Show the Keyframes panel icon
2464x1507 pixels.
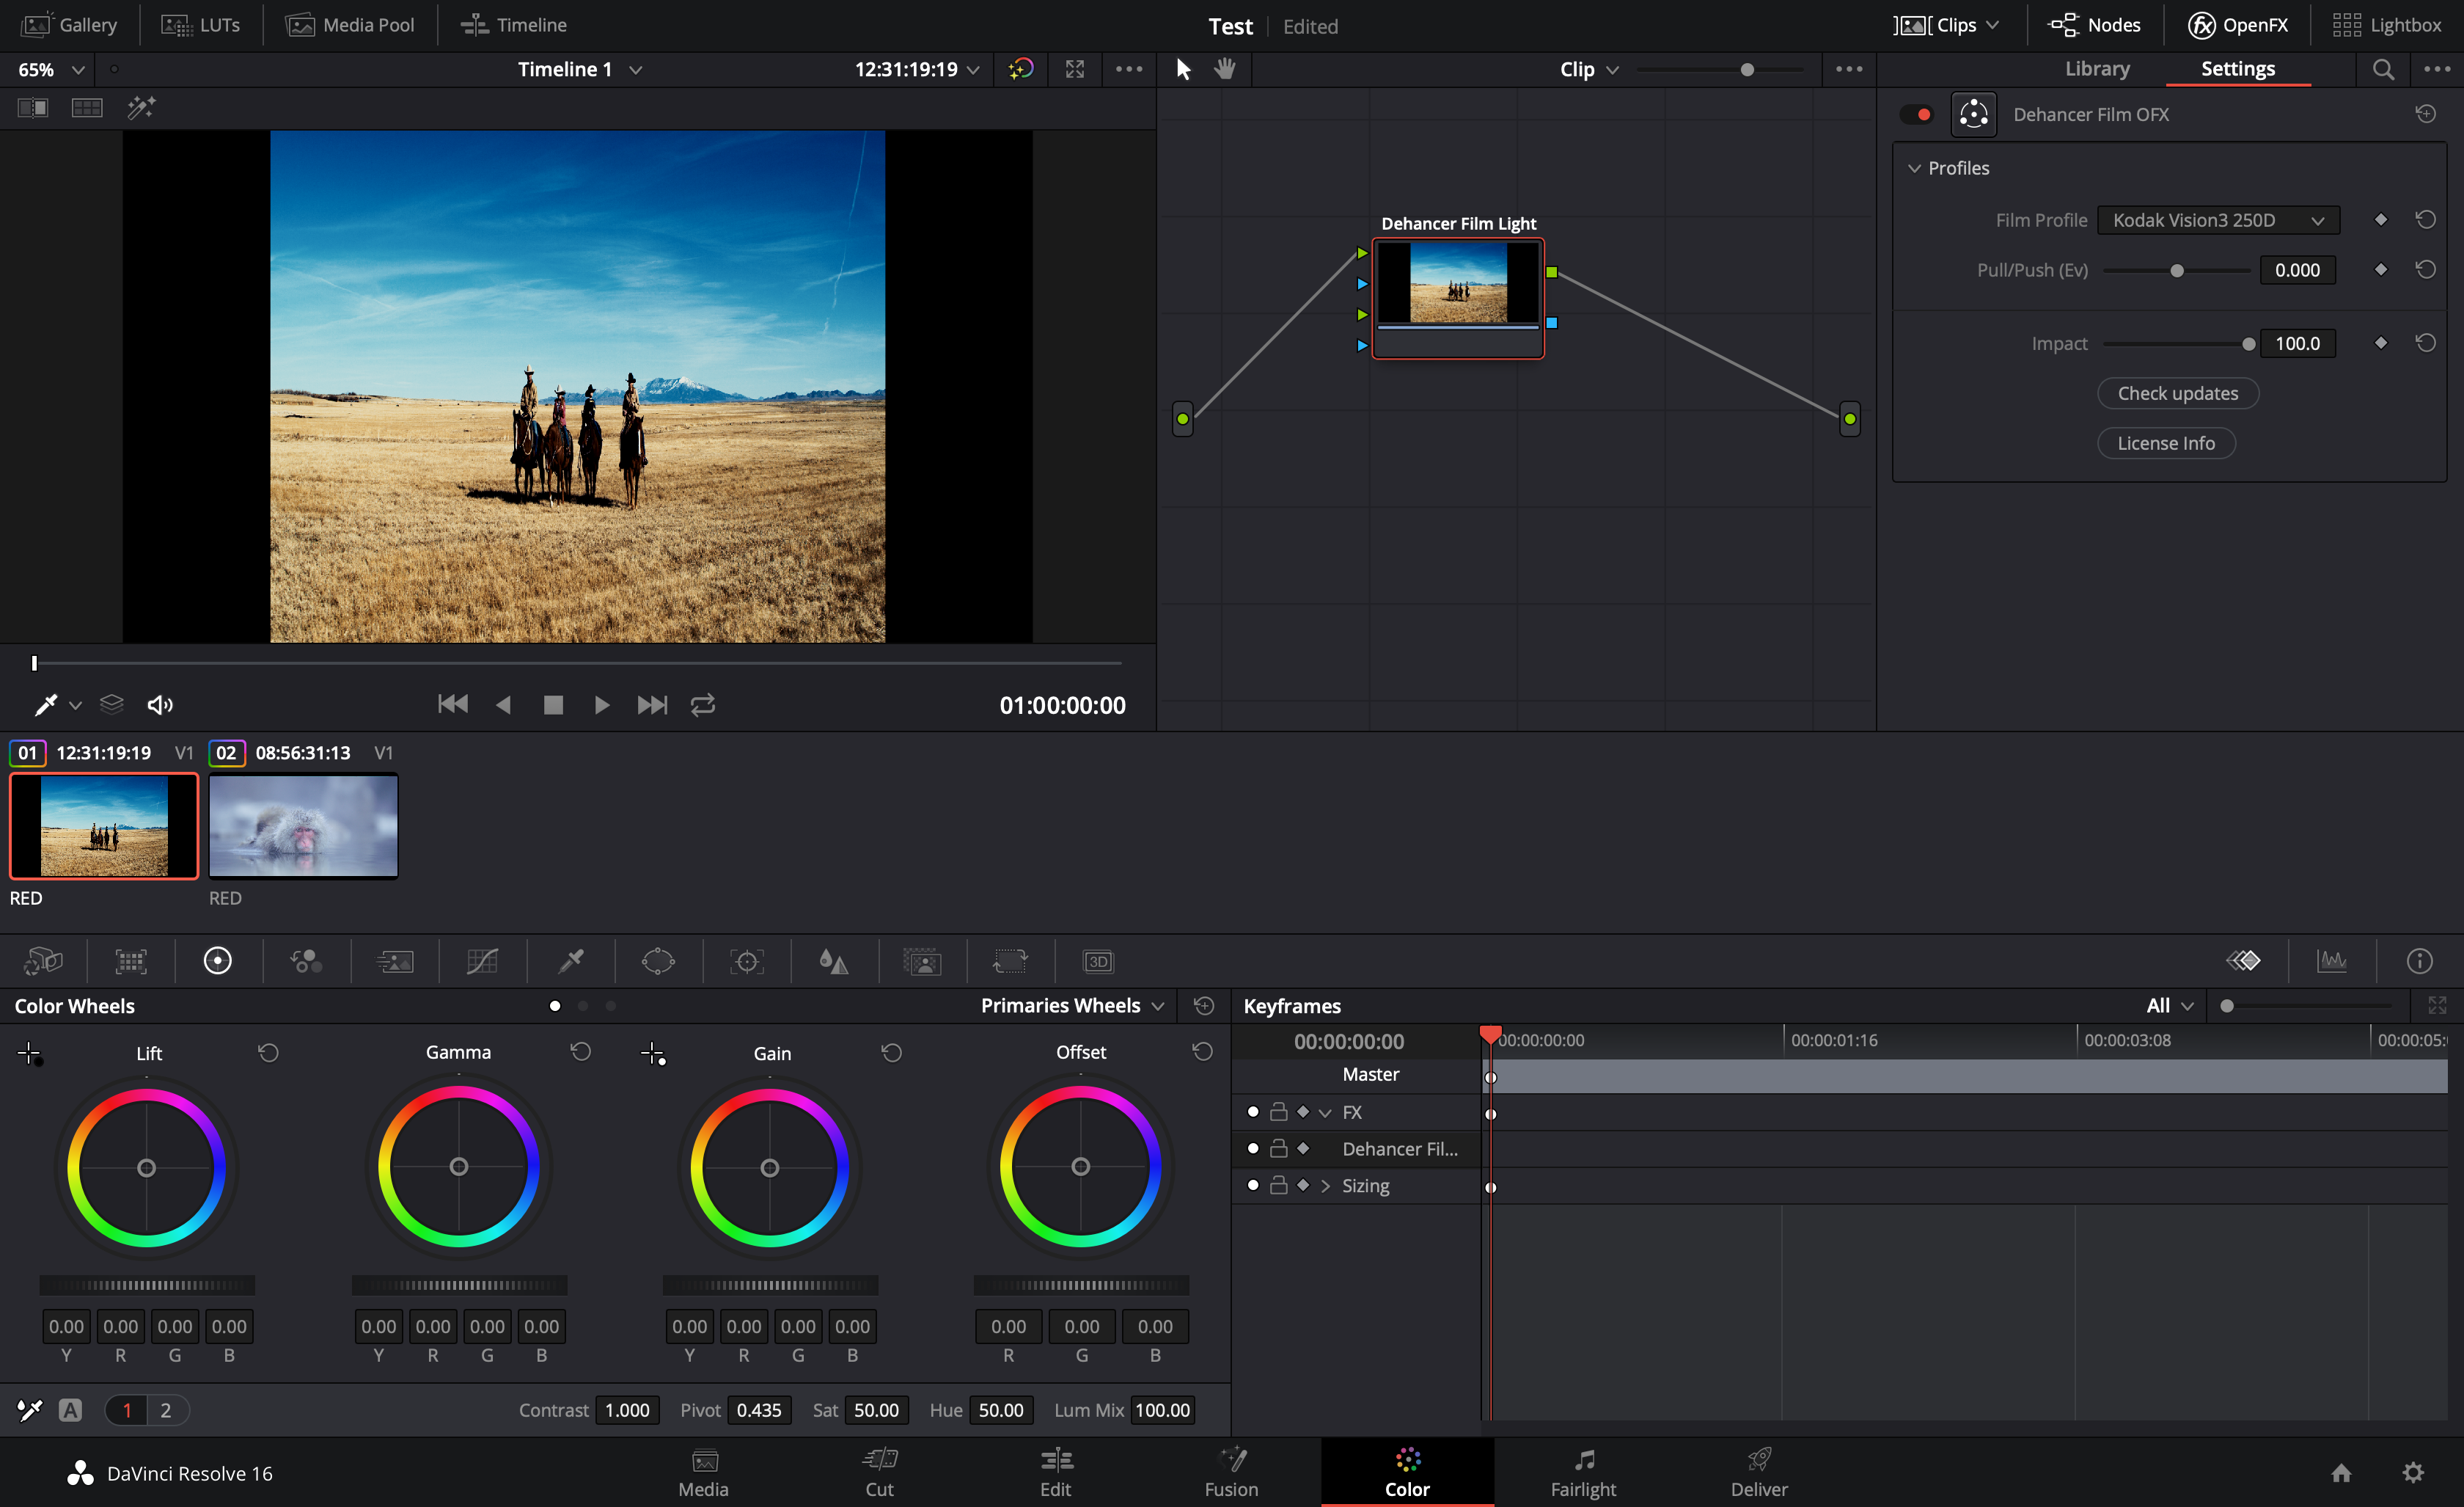coord(2243,960)
